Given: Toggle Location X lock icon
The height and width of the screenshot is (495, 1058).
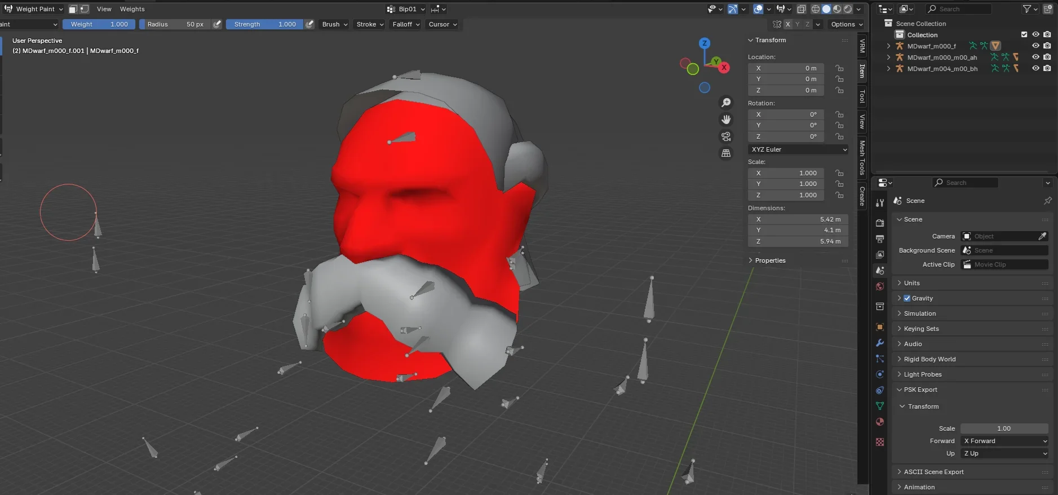Looking at the screenshot, I should [839, 68].
